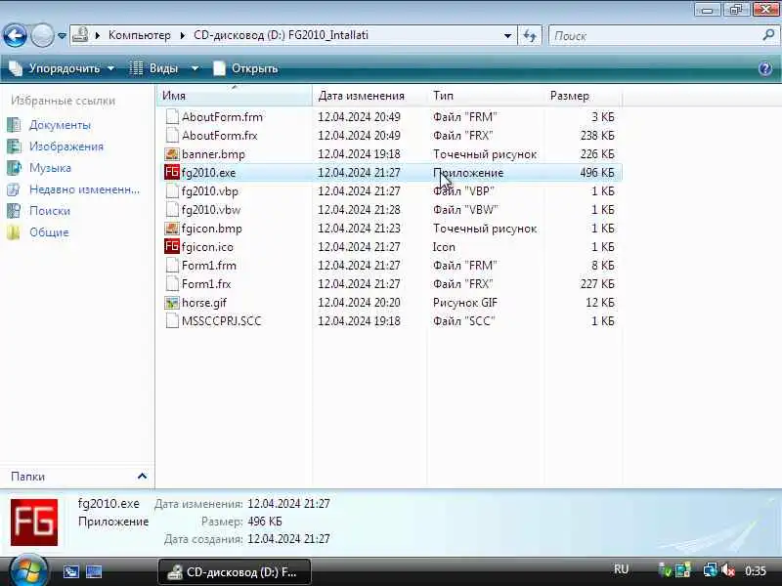Image resolution: width=782 pixels, height=586 pixels.
Task: Click the CD-дисковод (D:) taskbar button
Action: click(235, 572)
